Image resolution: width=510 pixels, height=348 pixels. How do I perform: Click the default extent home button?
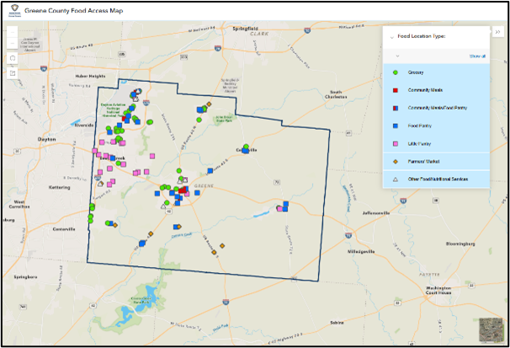coord(13,59)
